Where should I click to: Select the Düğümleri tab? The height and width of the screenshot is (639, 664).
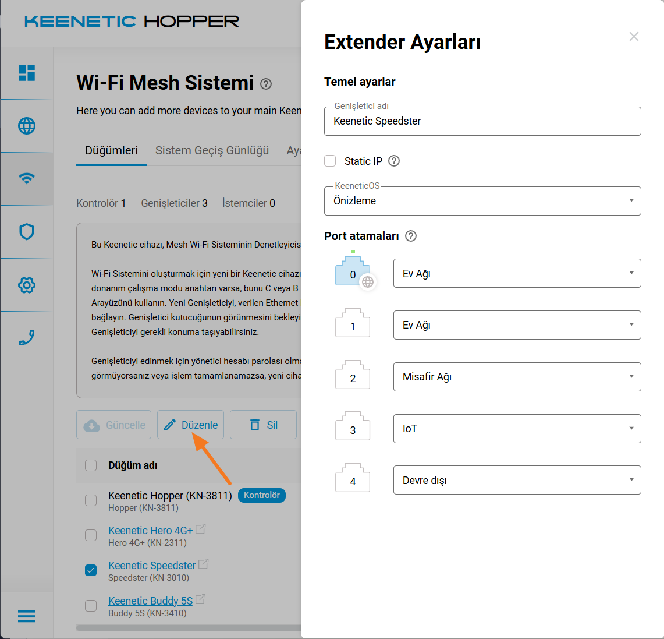(x=111, y=150)
